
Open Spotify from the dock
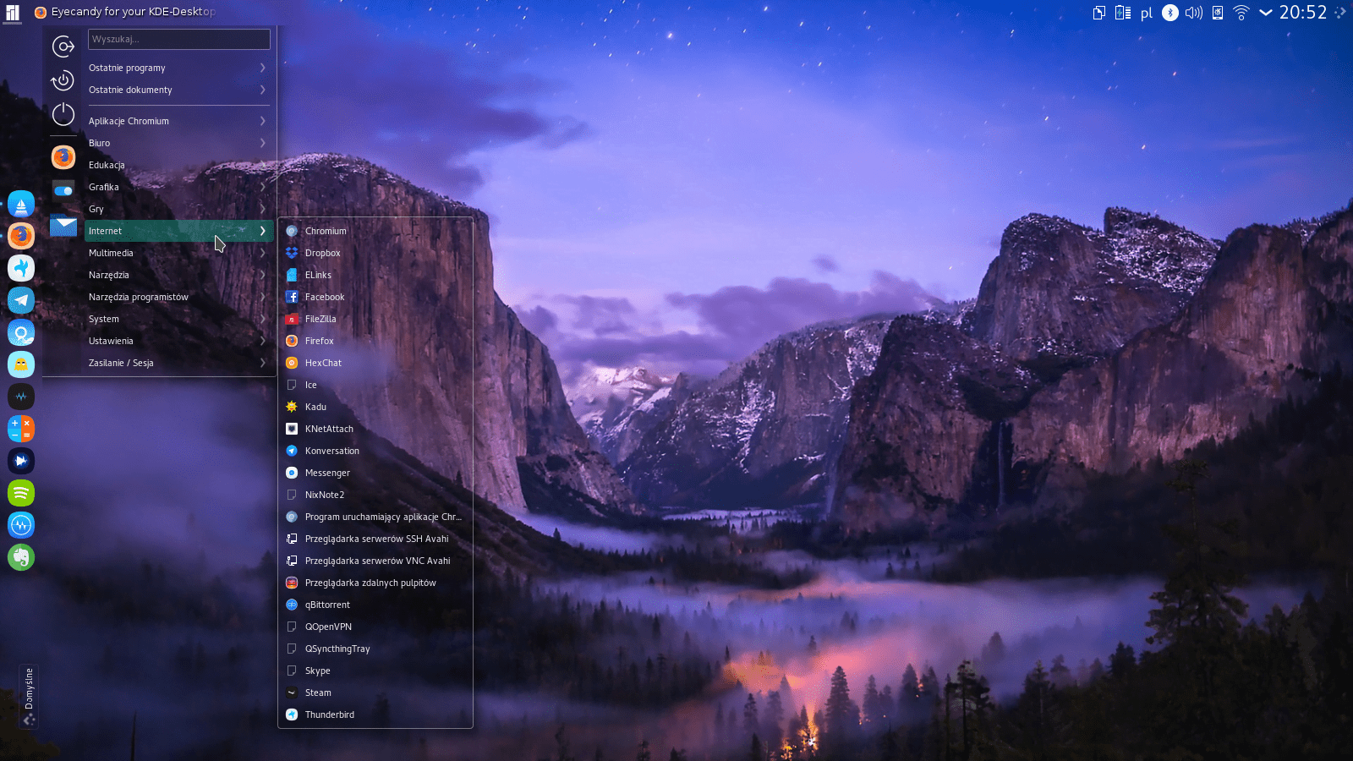coord(20,493)
